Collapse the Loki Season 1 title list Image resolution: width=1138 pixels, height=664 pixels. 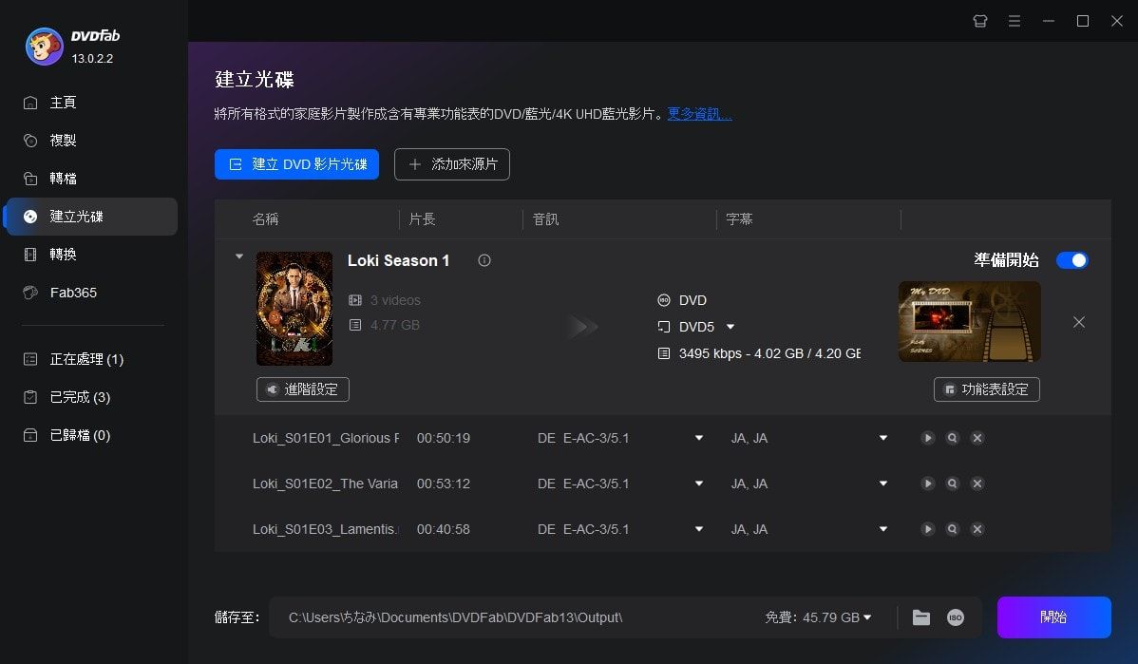tap(238, 256)
